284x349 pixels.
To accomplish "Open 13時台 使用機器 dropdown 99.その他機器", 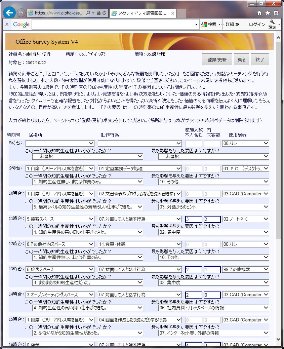I will point(245,269).
